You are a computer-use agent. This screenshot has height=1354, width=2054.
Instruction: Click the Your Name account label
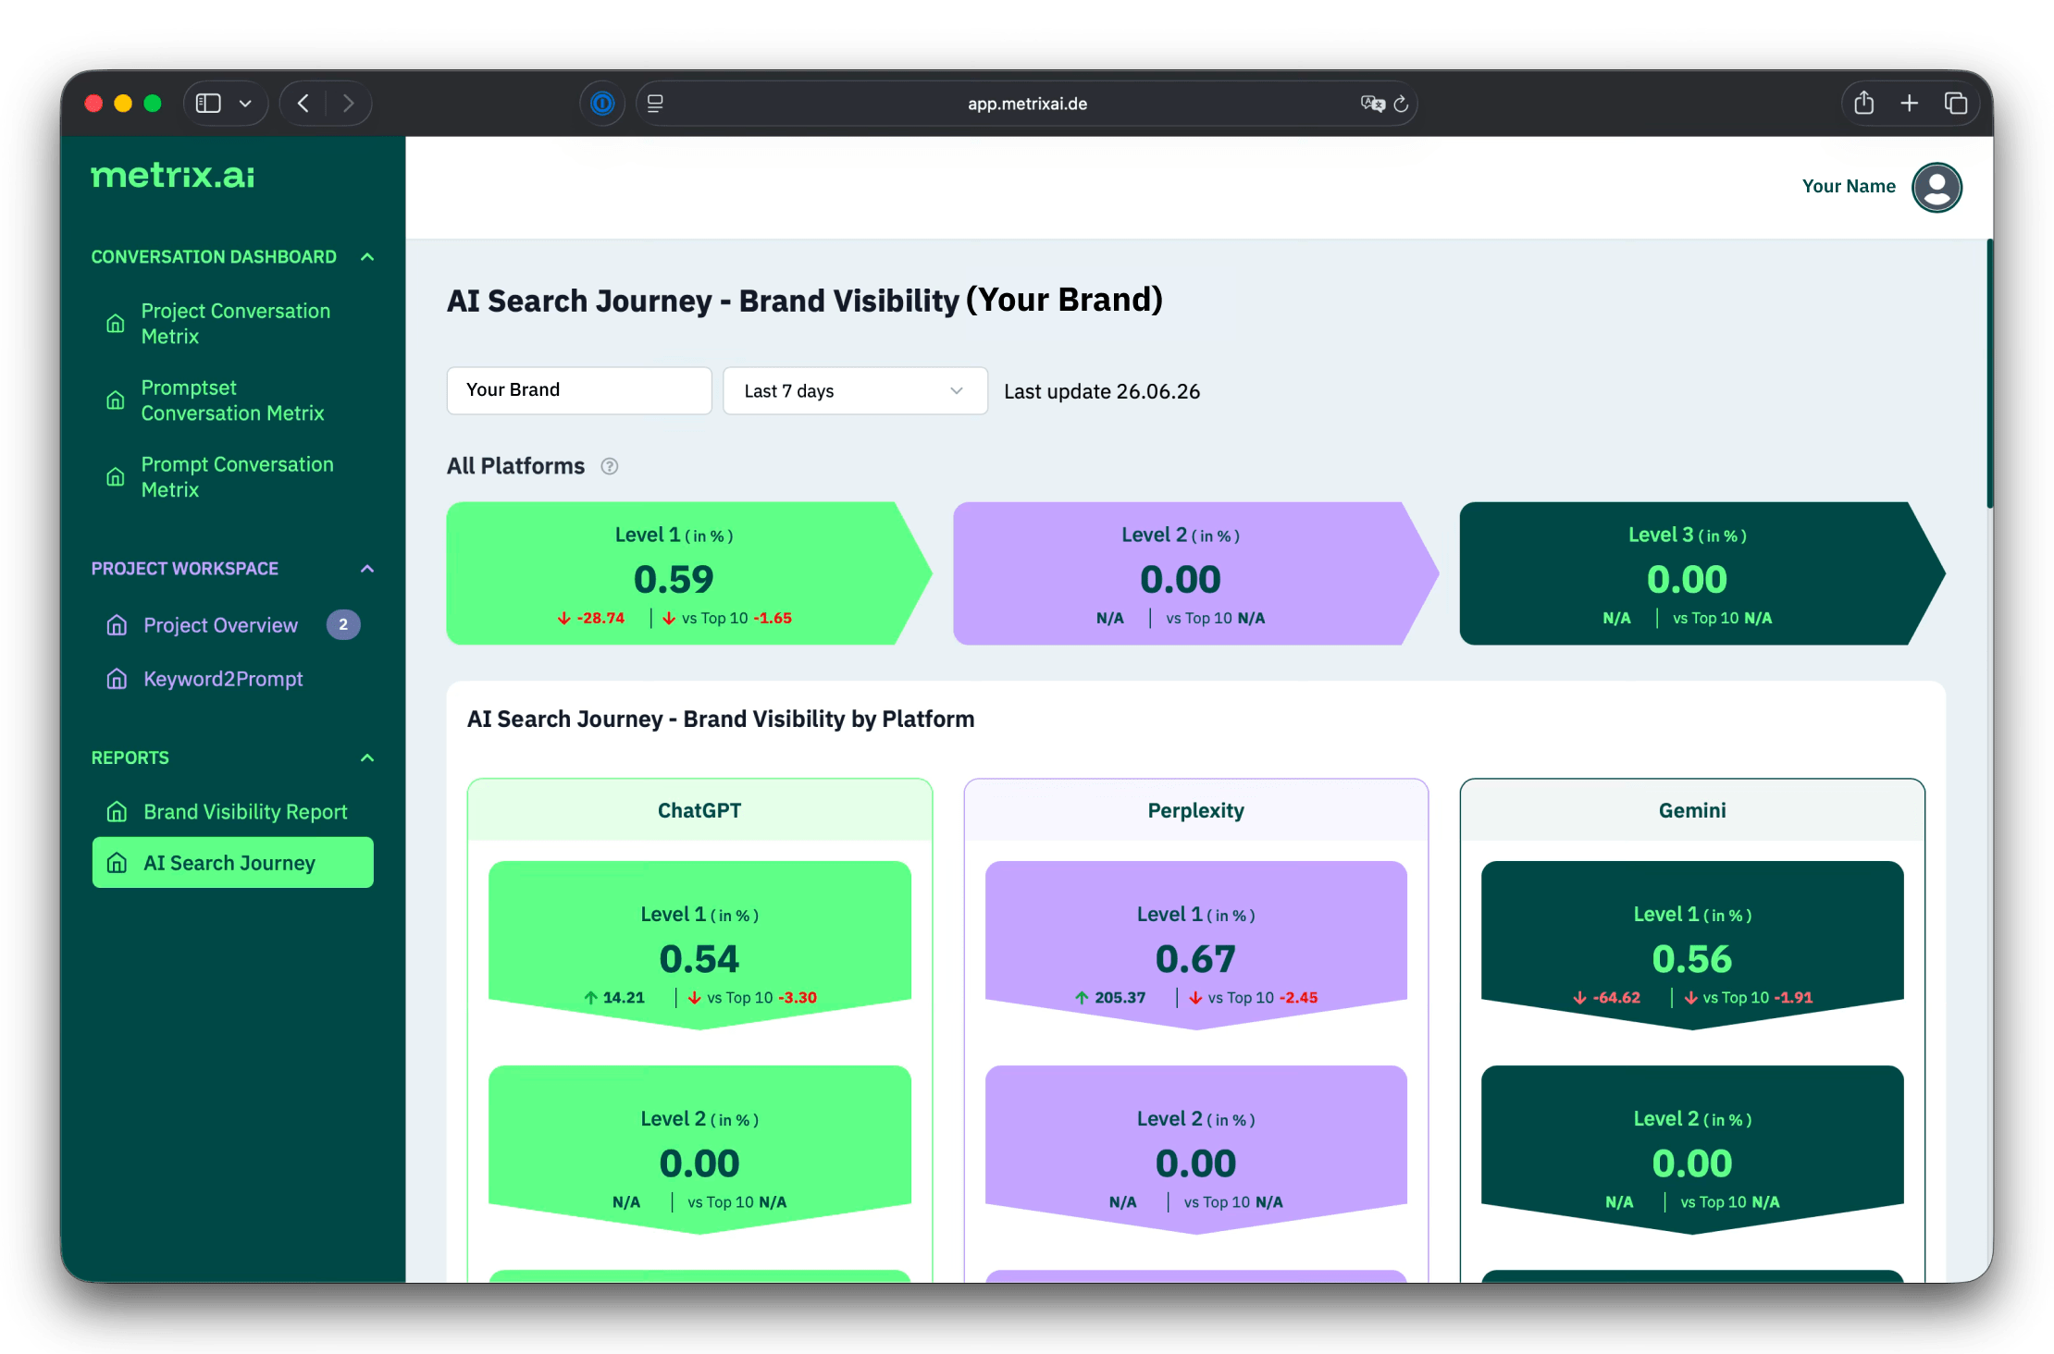(1849, 186)
